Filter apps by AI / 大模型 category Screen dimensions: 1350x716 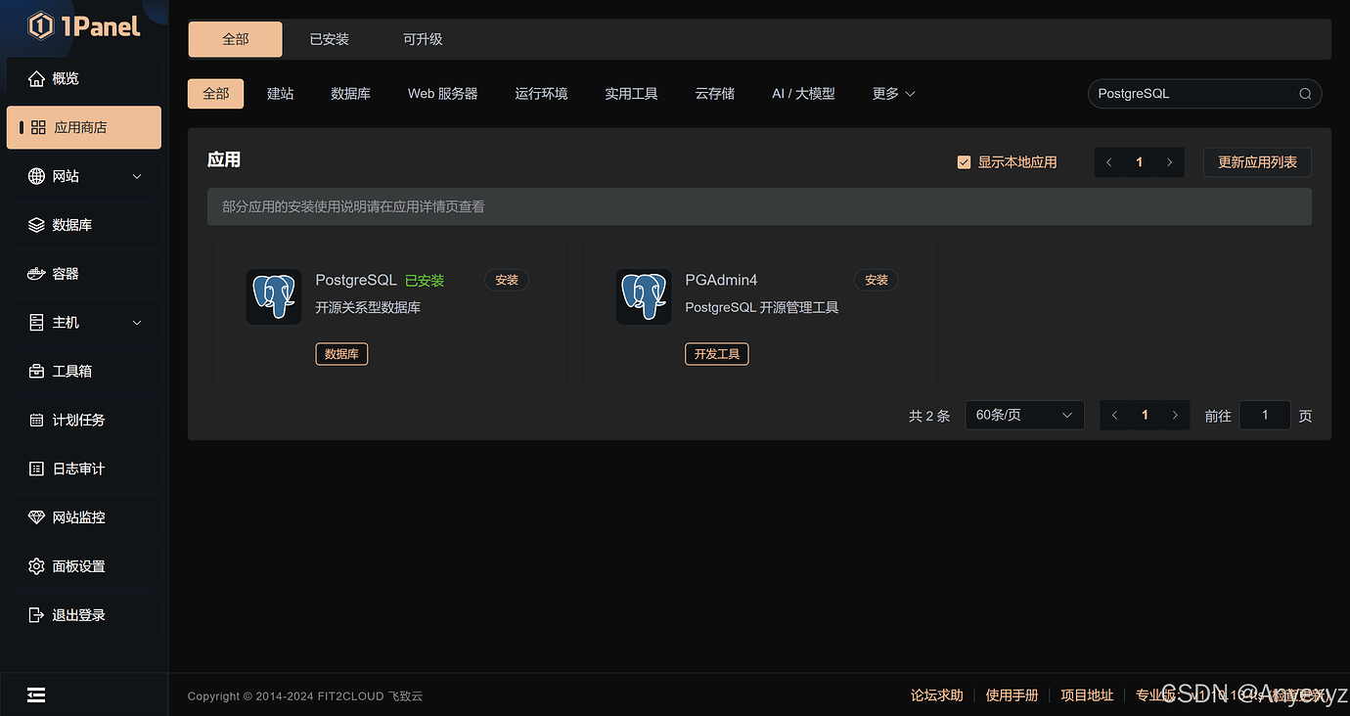click(x=803, y=94)
